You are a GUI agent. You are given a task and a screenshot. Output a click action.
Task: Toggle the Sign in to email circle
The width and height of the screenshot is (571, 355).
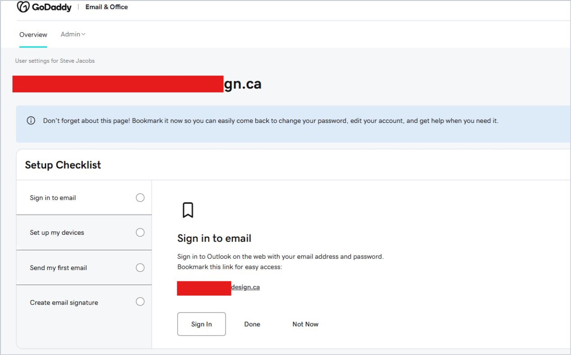[140, 197]
